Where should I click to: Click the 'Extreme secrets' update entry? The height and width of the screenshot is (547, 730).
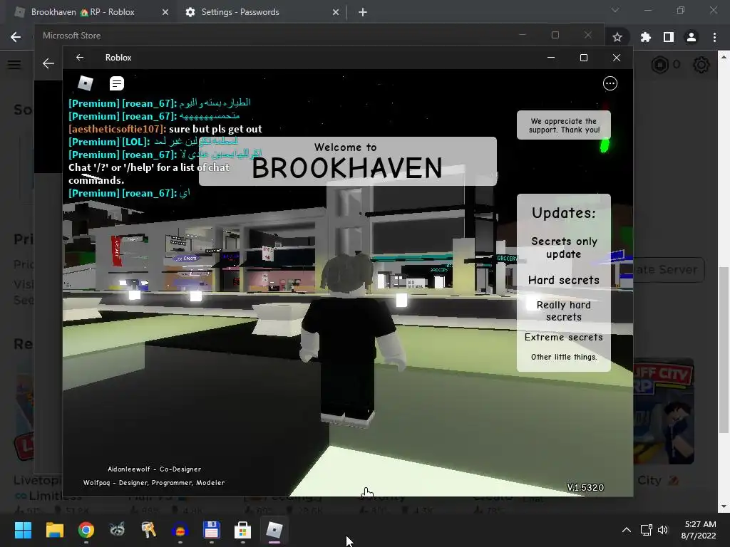point(564,337)
